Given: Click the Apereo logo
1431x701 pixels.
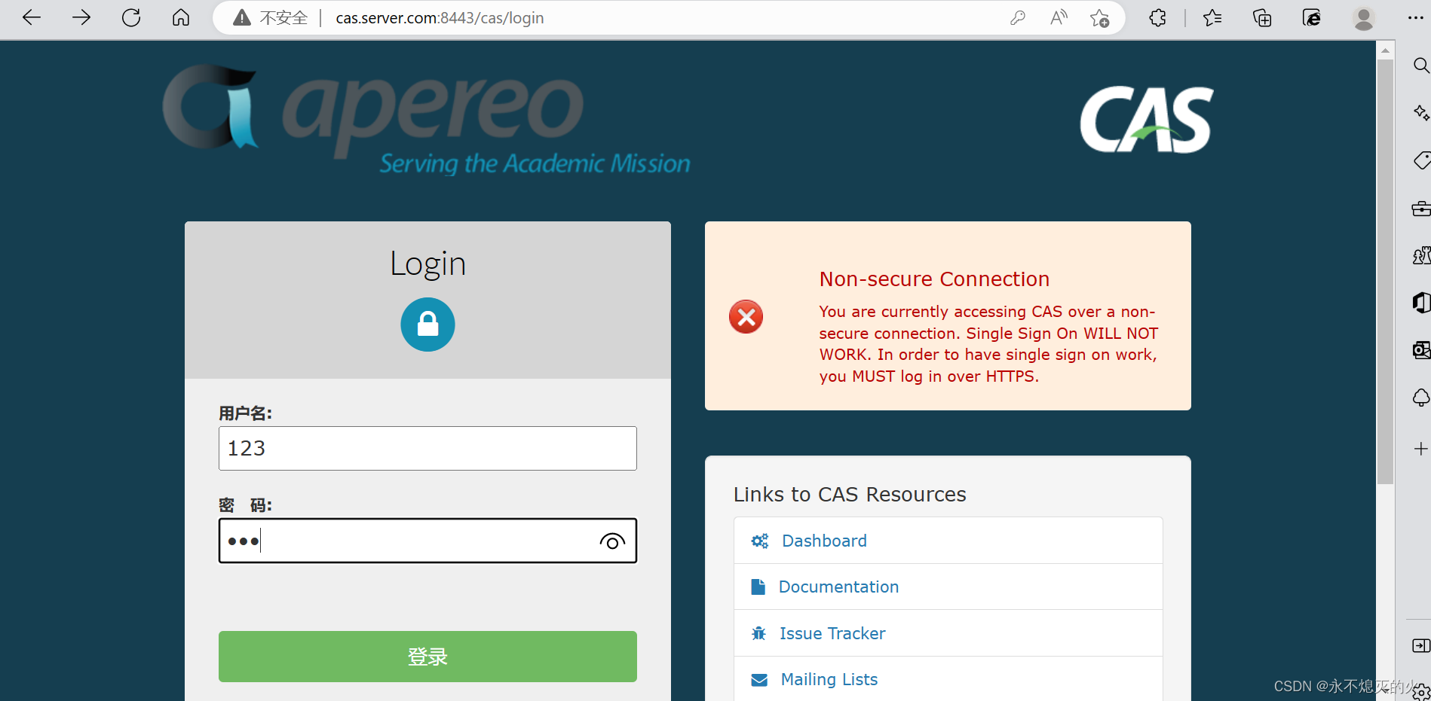Looking at the screenshot, I should click(426, 119).
